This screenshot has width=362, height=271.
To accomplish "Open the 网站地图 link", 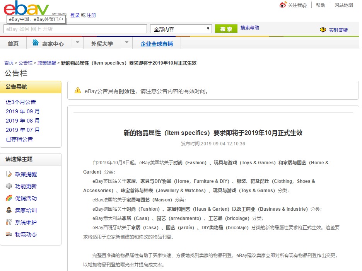I will point(344,5).
